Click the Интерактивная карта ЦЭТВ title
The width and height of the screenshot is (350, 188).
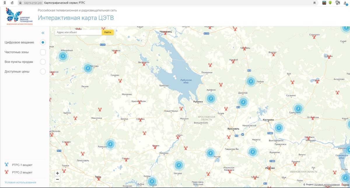(76, 18)
